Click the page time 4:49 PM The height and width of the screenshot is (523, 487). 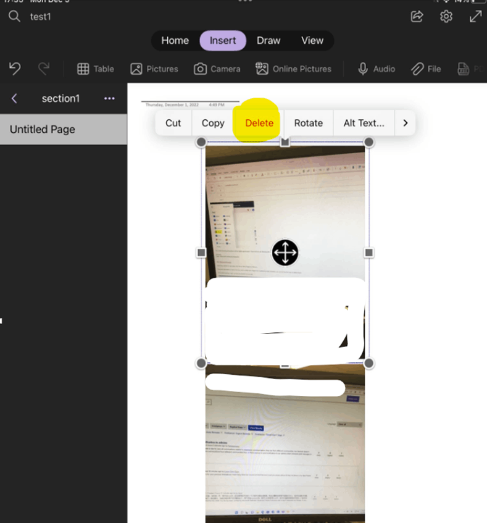click(217, 105)
